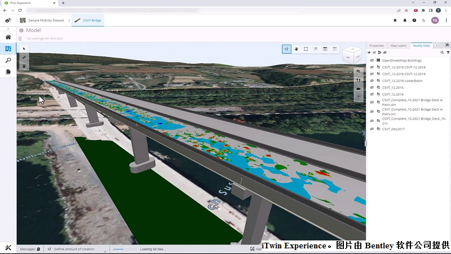Click the view cube navigation widget

(352, 55)
